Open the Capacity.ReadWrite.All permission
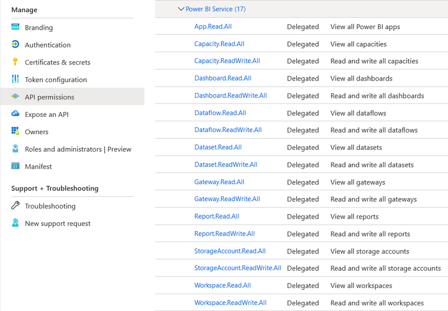The width and height of the screenshot is (448, 311). pos(227,61)
